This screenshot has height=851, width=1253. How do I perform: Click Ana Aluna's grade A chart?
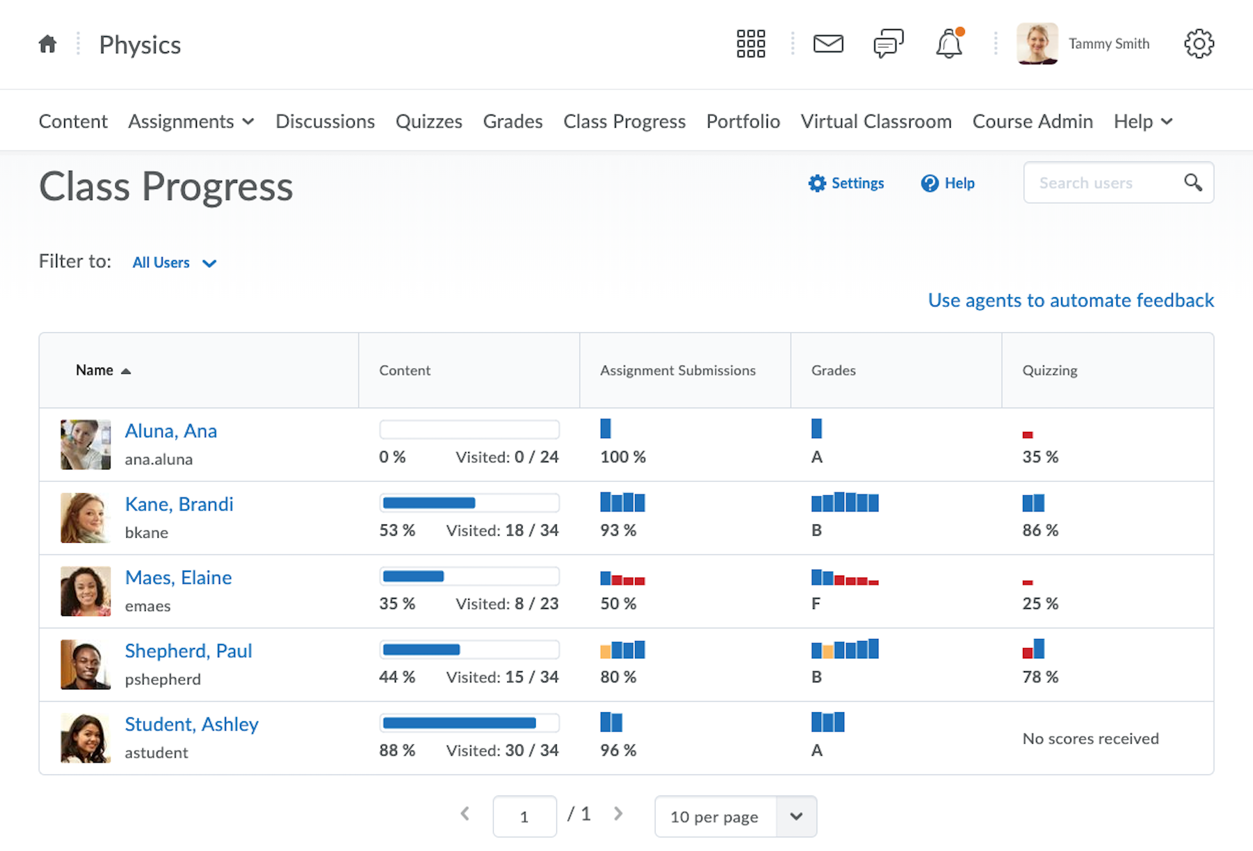point(816,428)
